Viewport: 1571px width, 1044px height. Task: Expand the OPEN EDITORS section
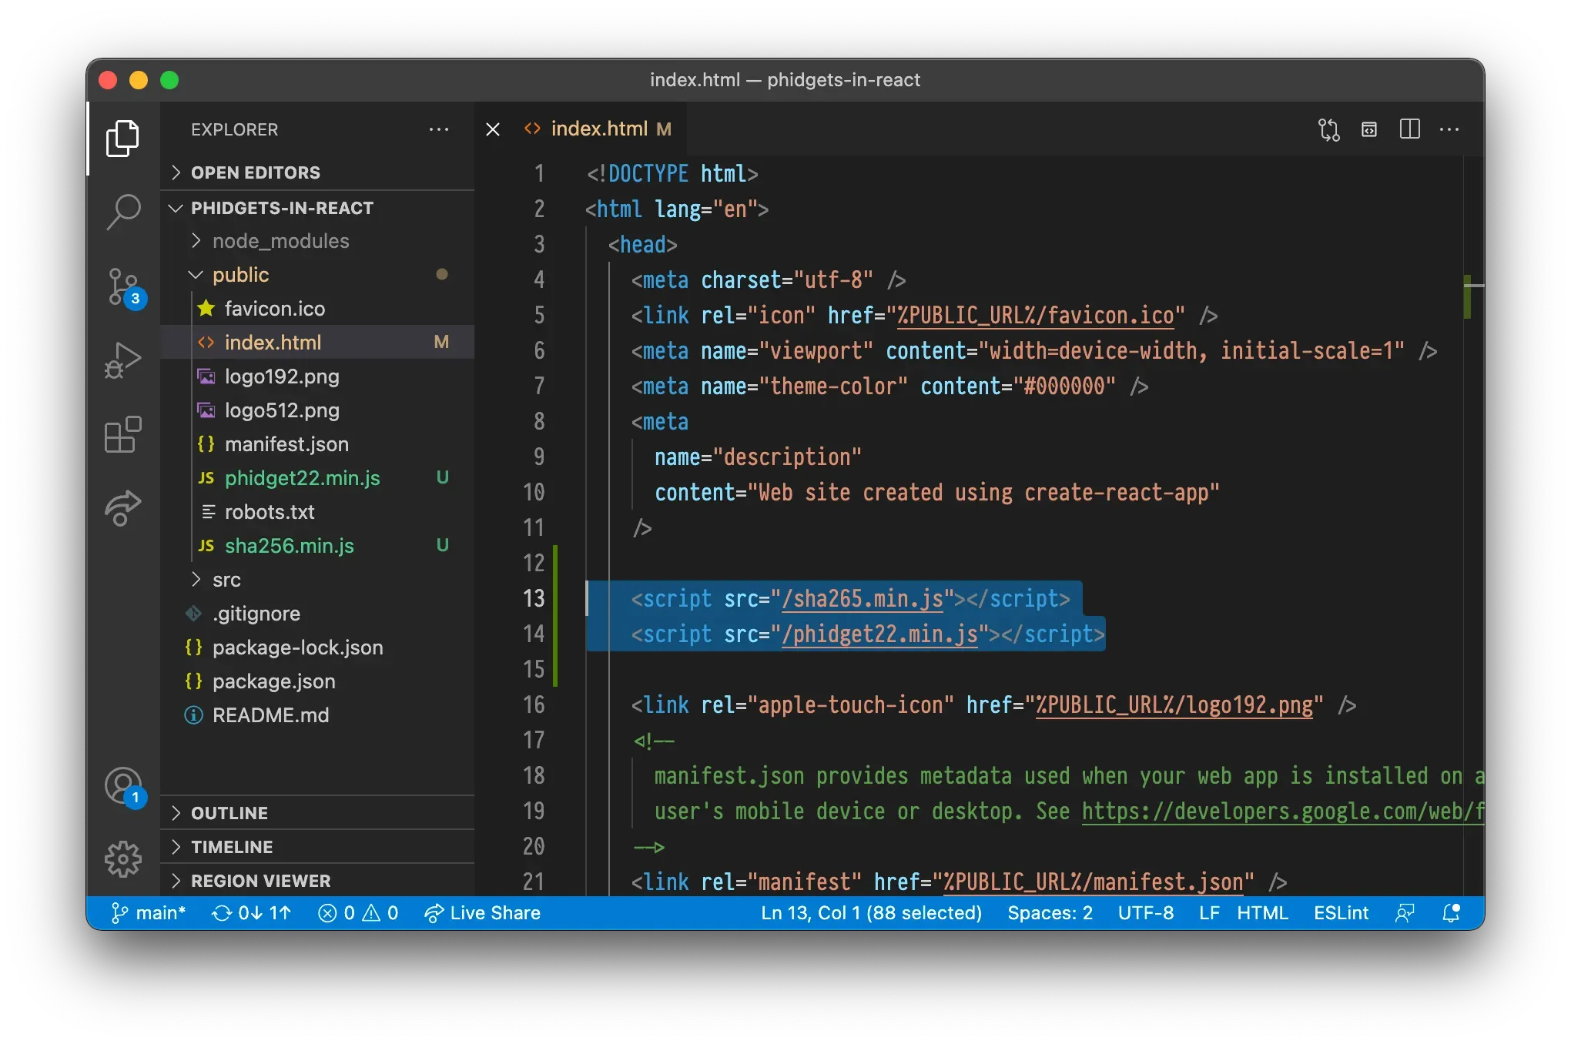coord(317,172)
